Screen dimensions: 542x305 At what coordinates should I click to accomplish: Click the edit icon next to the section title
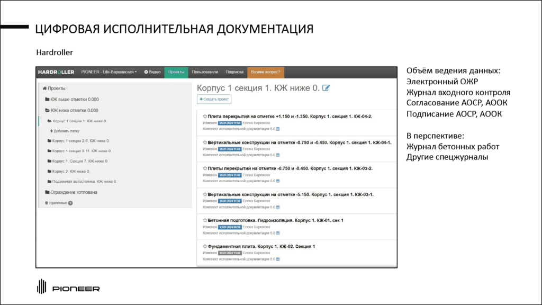(x=326, y=88)
